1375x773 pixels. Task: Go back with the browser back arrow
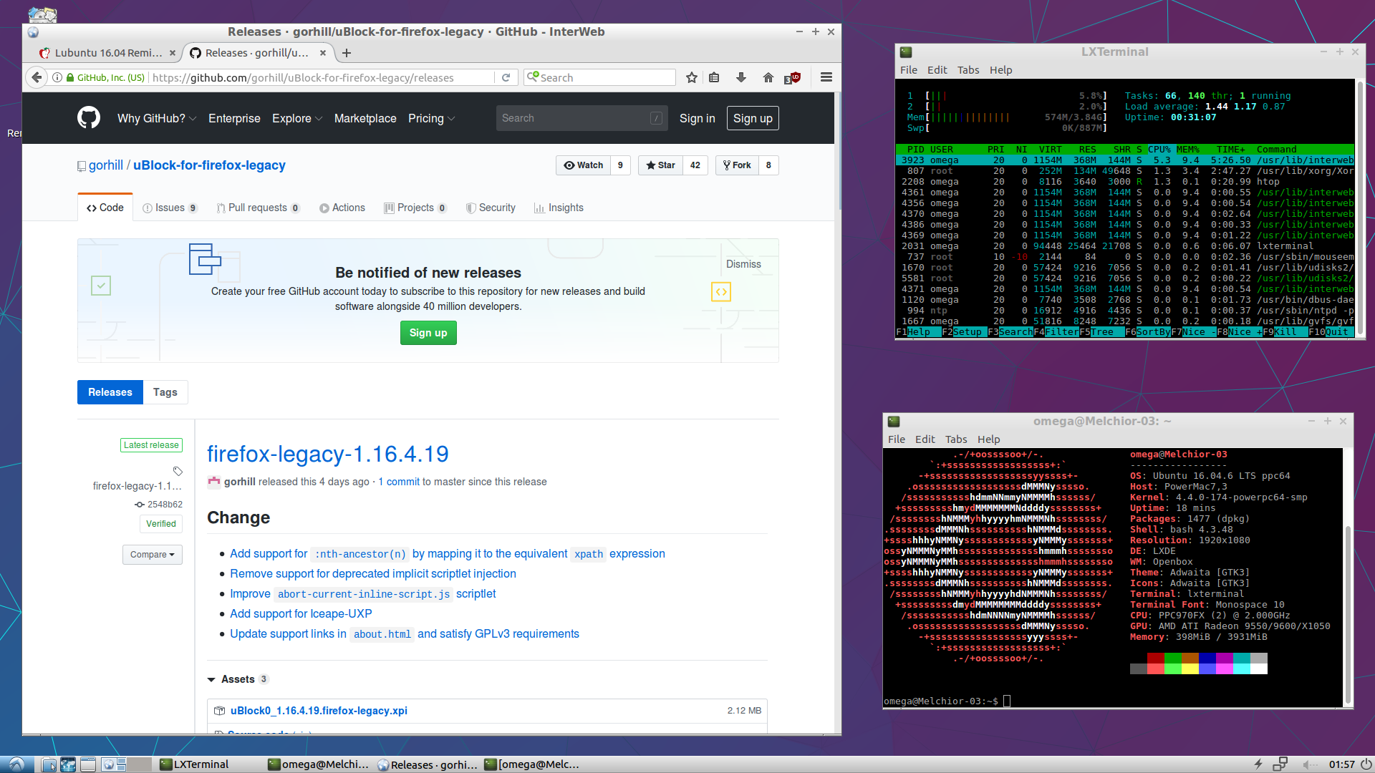(x=37, y=77)
